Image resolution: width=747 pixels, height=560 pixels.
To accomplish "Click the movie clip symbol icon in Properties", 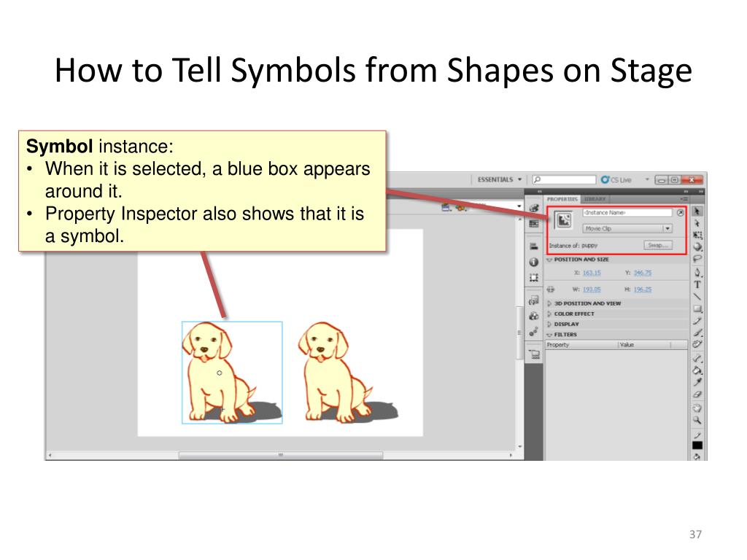I will tap(564, 220).
